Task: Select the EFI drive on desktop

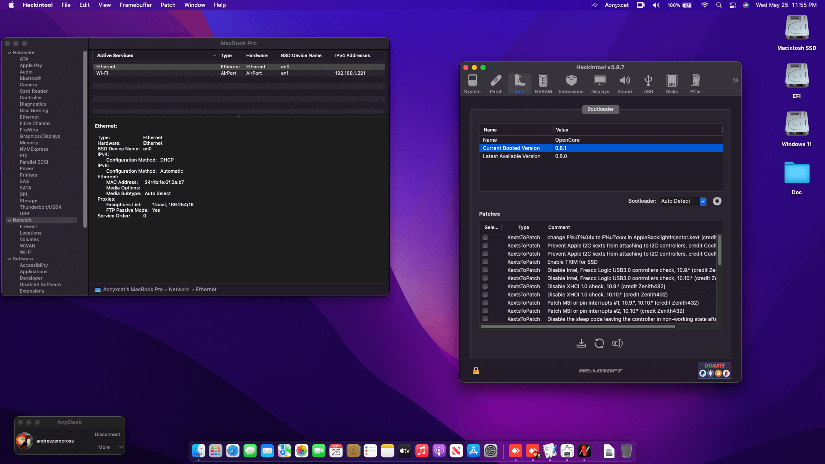Action: pos(797,81)
